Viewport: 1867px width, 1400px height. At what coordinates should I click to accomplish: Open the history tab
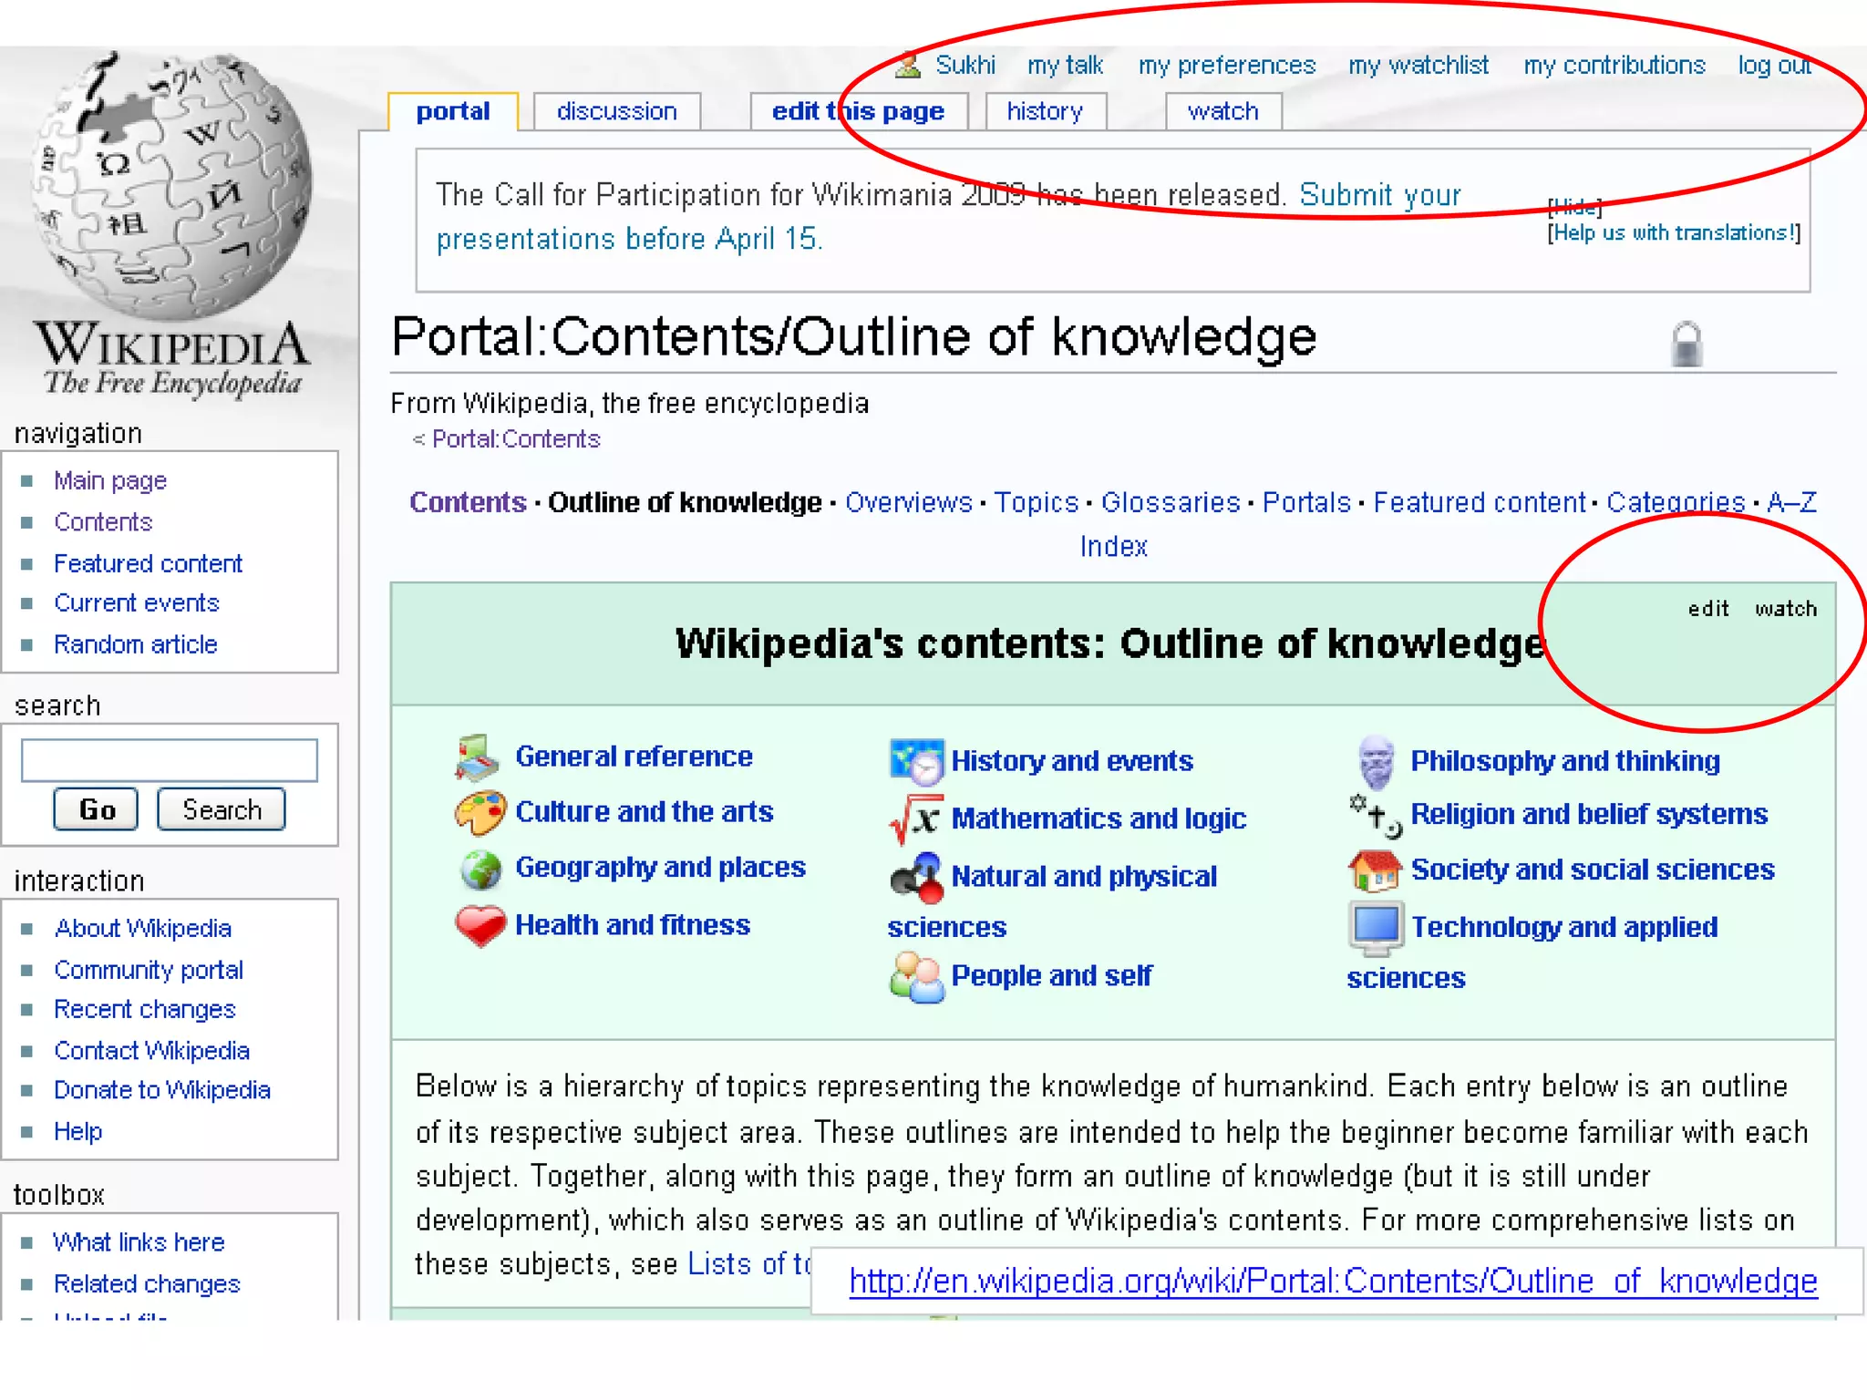[1045, 111]
